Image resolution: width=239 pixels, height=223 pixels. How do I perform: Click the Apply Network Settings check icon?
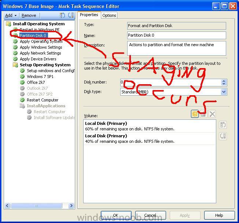[15, 53]
